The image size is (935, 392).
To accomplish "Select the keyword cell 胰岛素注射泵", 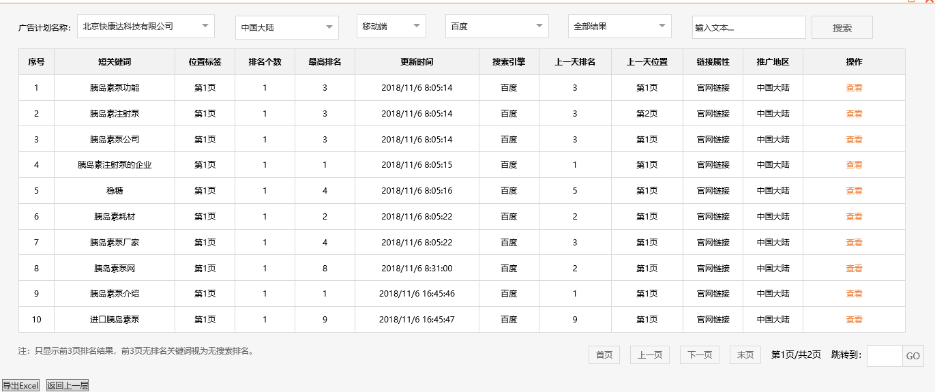I will (x=115, y=113).
